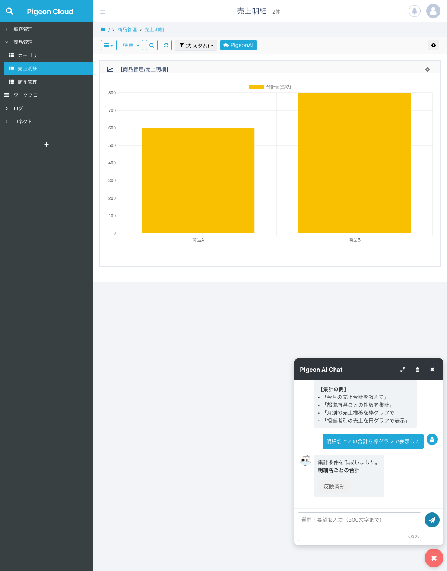Image resolution: width=447 pixels, height=571 pixels.
Task: Clear the chat with the trash icon
Action: tap(417, 370)
